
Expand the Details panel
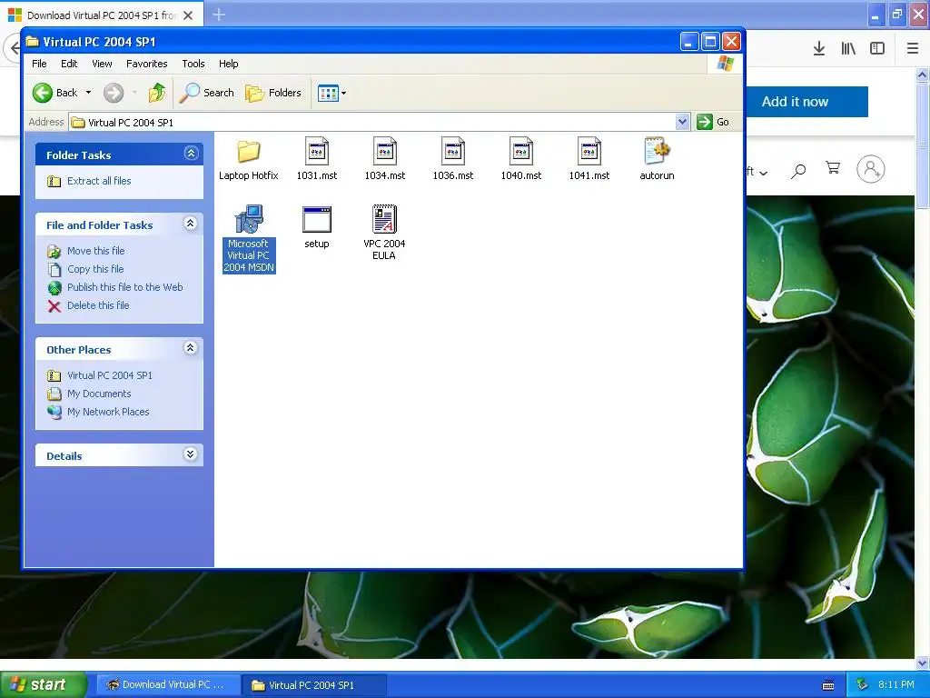(191, 454)
